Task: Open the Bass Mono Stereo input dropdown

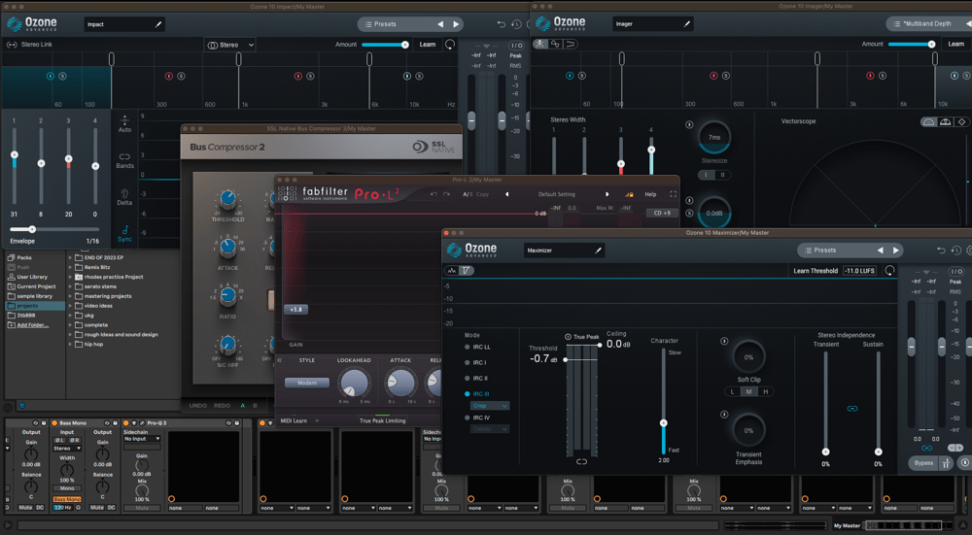Action: tap(67, 449)
